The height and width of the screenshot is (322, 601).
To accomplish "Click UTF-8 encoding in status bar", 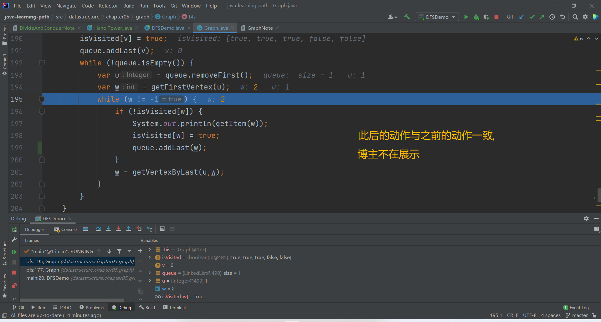I will 530,315.
